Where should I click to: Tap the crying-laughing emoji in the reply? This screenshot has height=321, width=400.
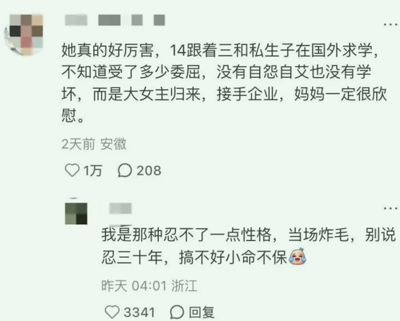297,257
